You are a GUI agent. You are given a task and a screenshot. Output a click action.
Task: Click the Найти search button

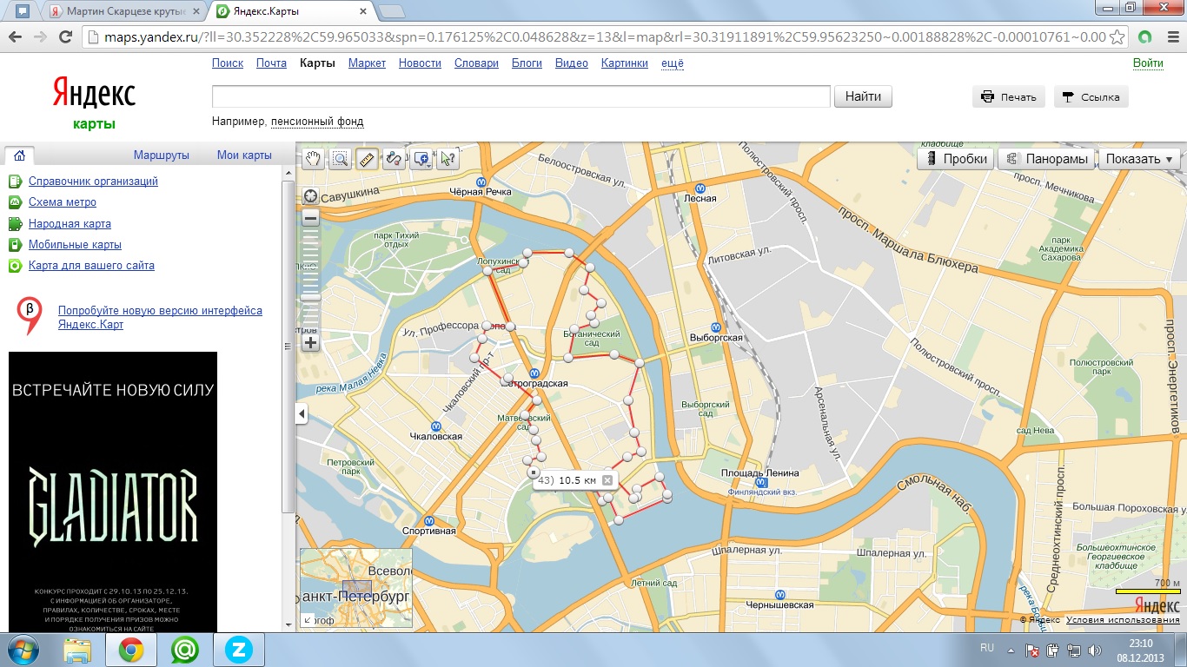point(863,96)
